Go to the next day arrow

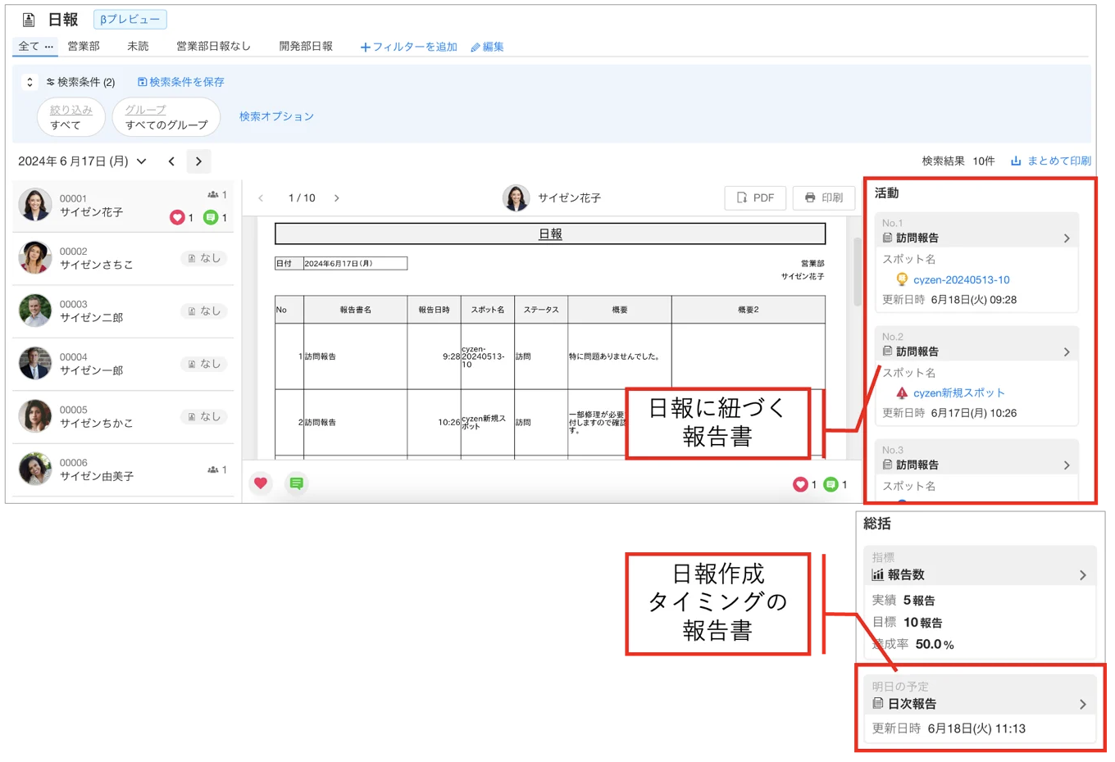(x=198, y=161)
